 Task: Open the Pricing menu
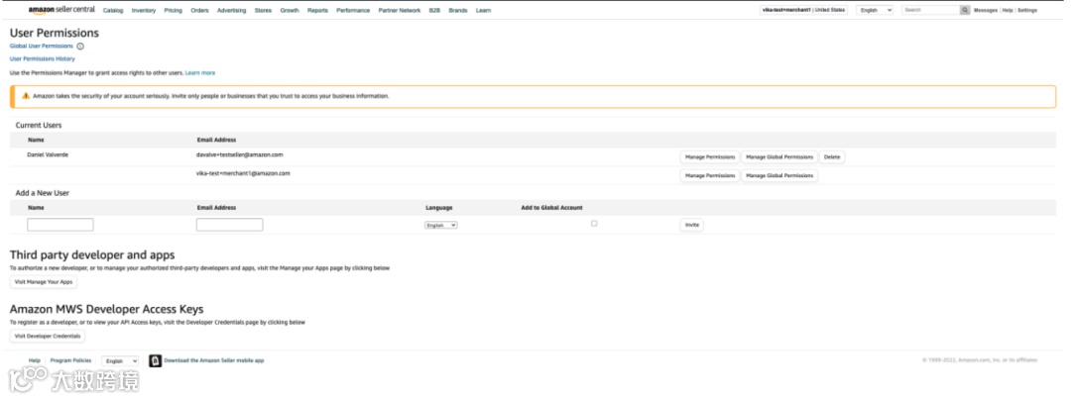173,11
